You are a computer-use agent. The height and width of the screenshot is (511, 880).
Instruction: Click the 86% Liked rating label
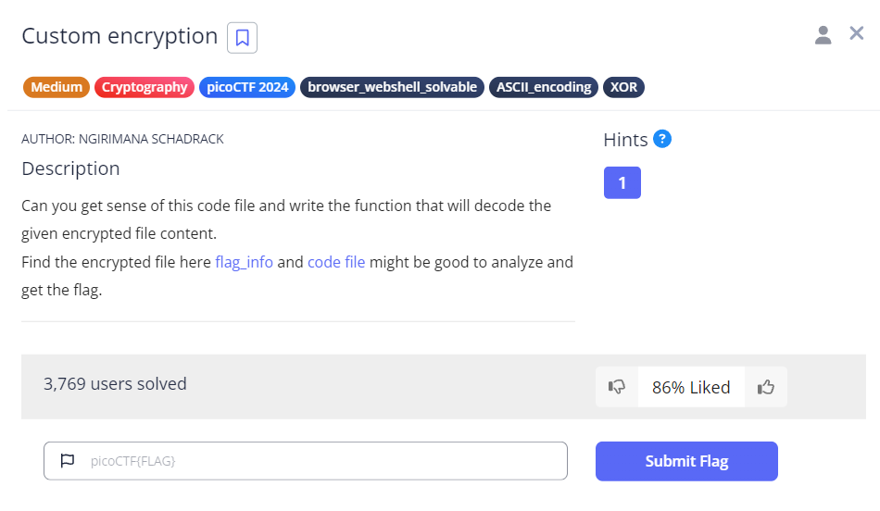coord(691,387)
